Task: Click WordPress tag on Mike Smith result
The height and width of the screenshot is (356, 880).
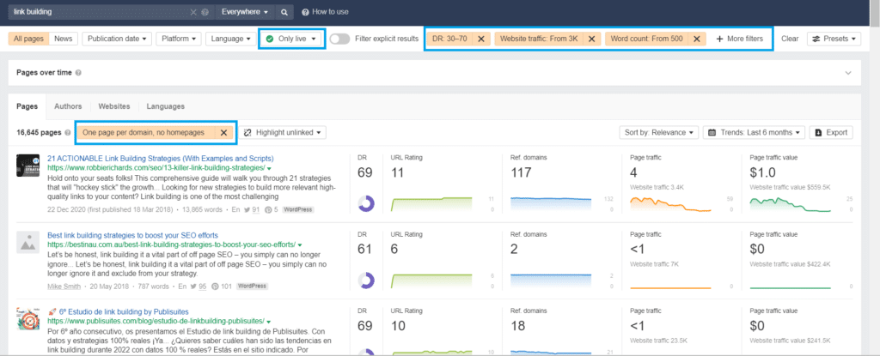Action: pos(252,286)
